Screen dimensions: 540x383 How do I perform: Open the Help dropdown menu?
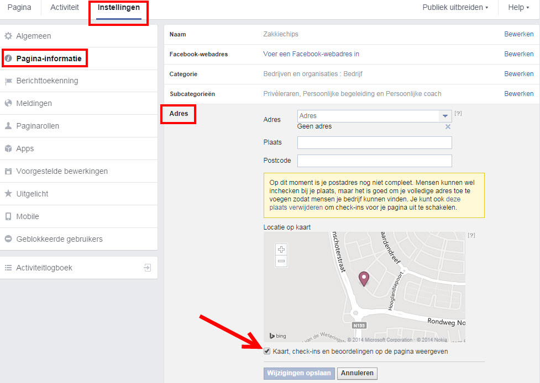(518, 8)
